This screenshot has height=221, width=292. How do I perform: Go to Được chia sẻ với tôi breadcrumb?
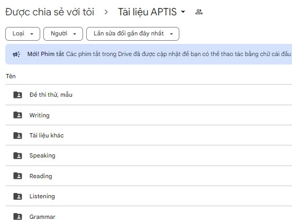(x=50, y=12)
